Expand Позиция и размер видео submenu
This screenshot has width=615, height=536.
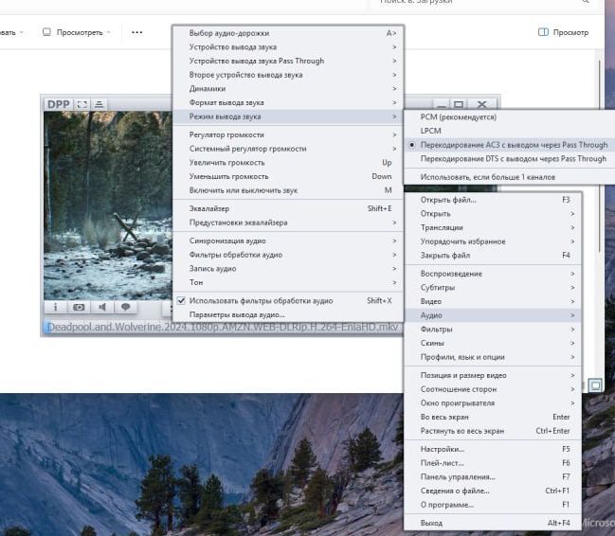click(493, 375)
